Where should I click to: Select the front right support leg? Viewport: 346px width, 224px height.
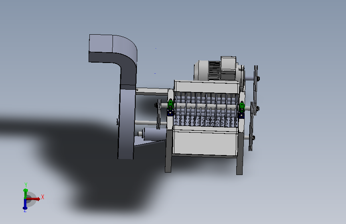pos(240,154)
